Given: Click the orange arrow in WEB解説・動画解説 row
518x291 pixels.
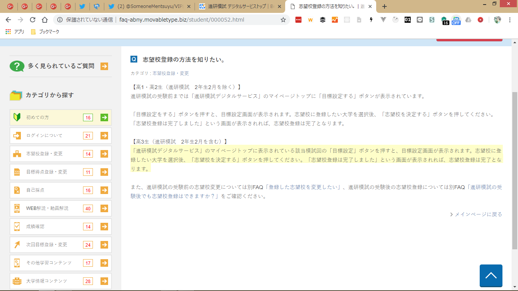Looking at the screenshot, I should 104,208.
